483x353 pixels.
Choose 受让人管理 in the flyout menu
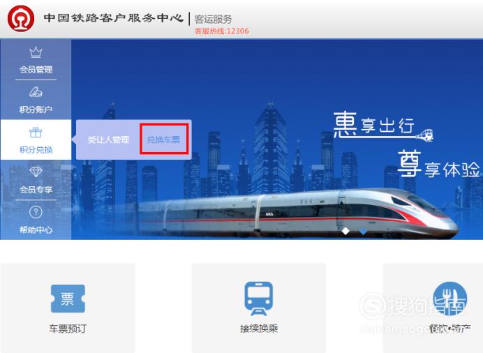[x=108, y=140]
